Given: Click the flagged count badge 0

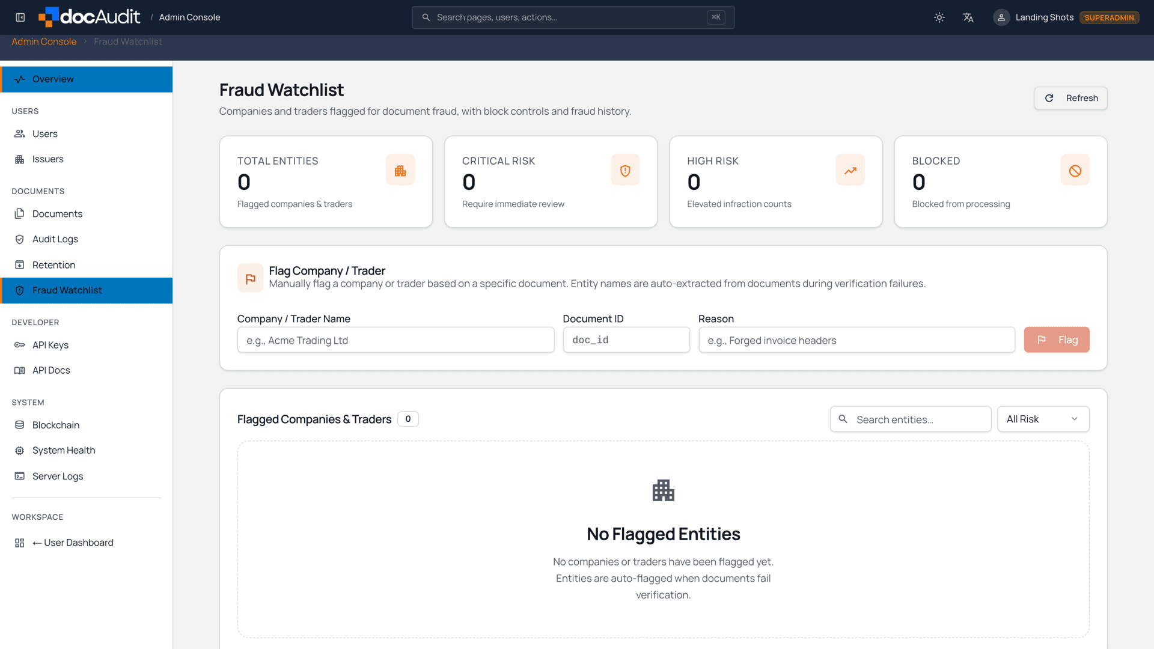Looking at the screenshot, I should point(408,419).
